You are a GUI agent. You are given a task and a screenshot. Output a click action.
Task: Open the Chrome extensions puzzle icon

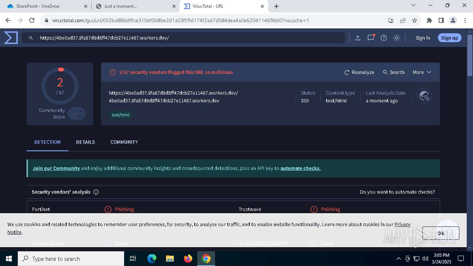click(429, 20)
